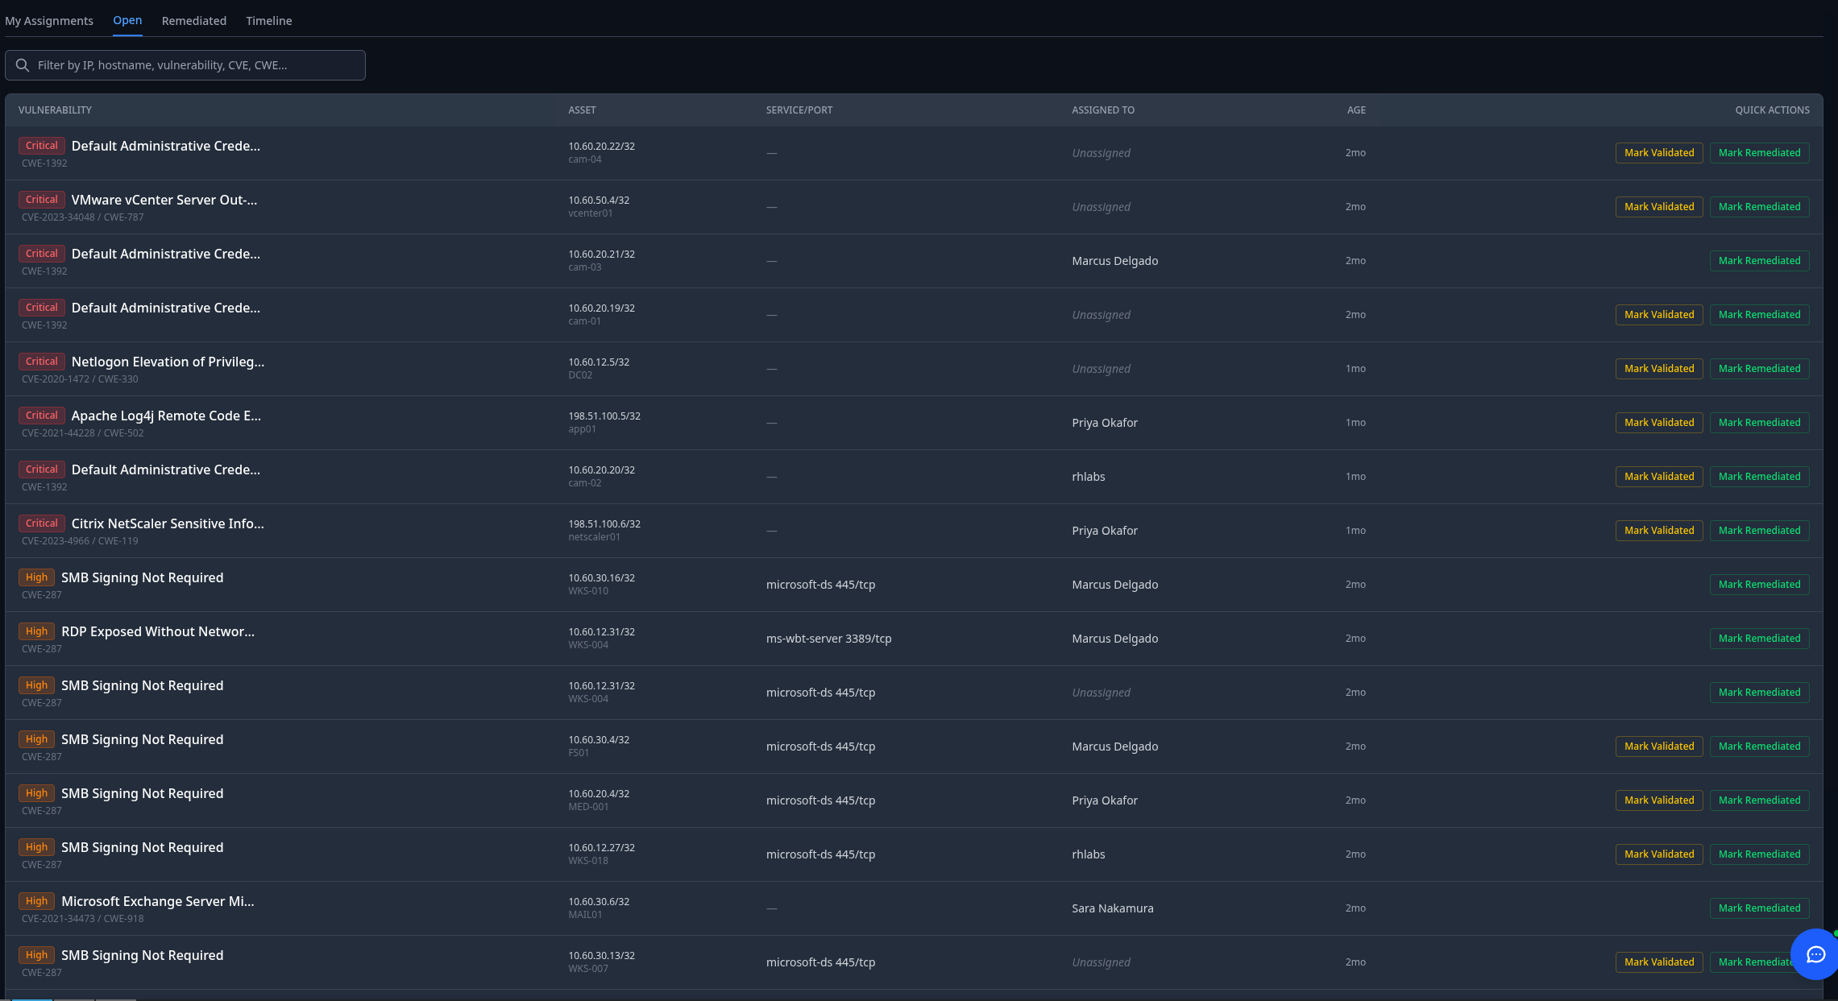Image resolution: width=1838 pixels, height=1001 pixels.
Task: Open the Netlogon Elevation of Privilege vulnerability
Action: tap(168, 362)
